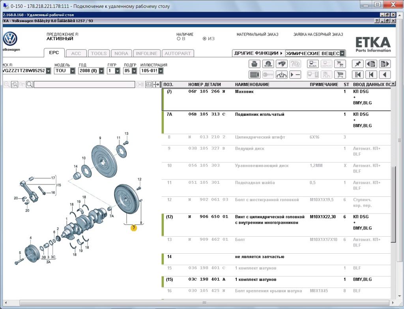Click the ПРИМЕЧАНИЕ column header
This screenshot has width=404, height=309.
(324, 85)
